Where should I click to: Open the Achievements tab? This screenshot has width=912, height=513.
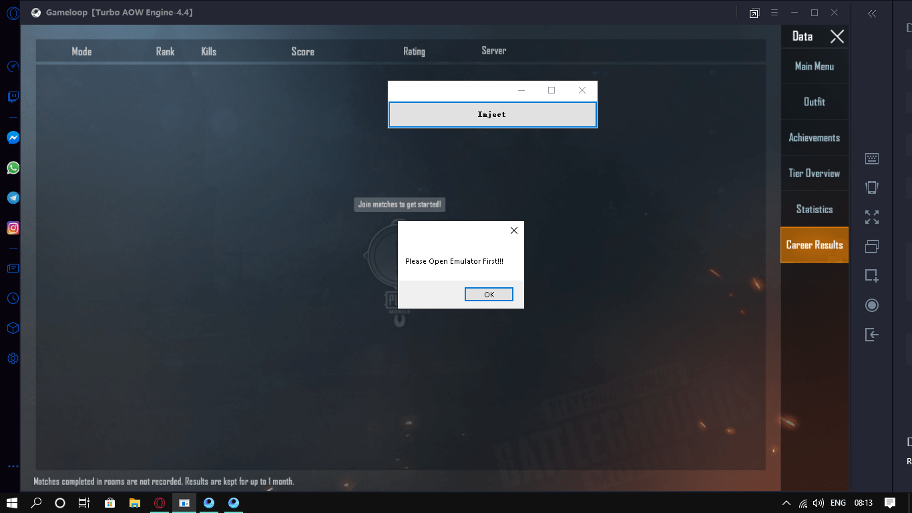(x=814, y=138)
